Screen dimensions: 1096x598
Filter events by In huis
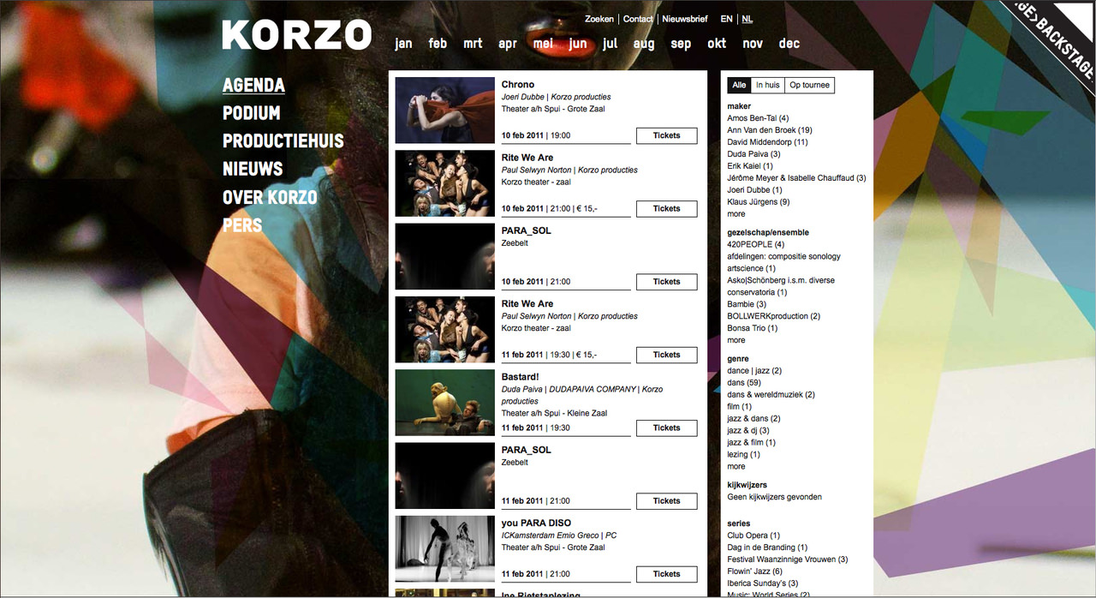point(767,86)
